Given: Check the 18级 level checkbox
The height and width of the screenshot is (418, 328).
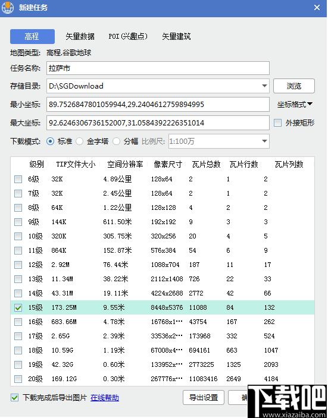Looking at the screenshot, I should pos(18,350).
